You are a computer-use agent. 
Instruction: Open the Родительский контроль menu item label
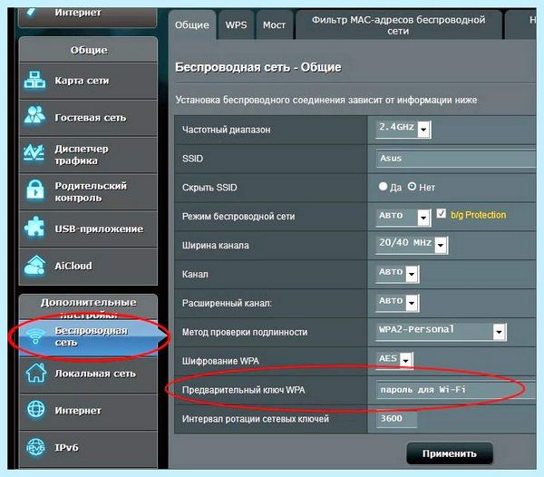point(91,192)
